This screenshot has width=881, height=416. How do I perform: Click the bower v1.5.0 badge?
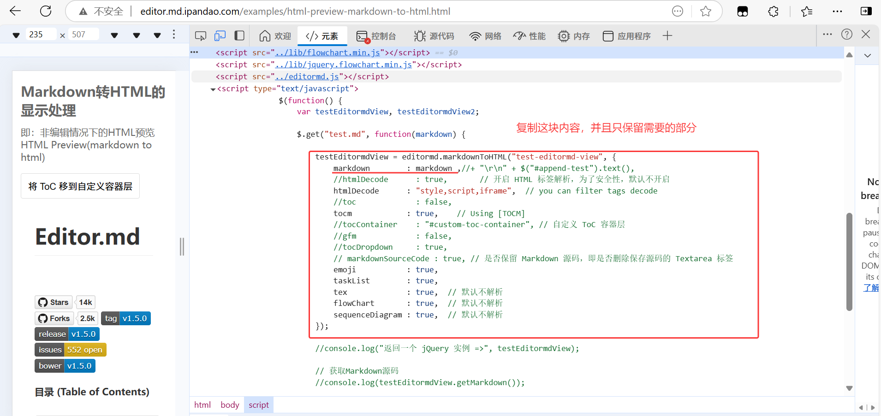[x=65, y=366]
